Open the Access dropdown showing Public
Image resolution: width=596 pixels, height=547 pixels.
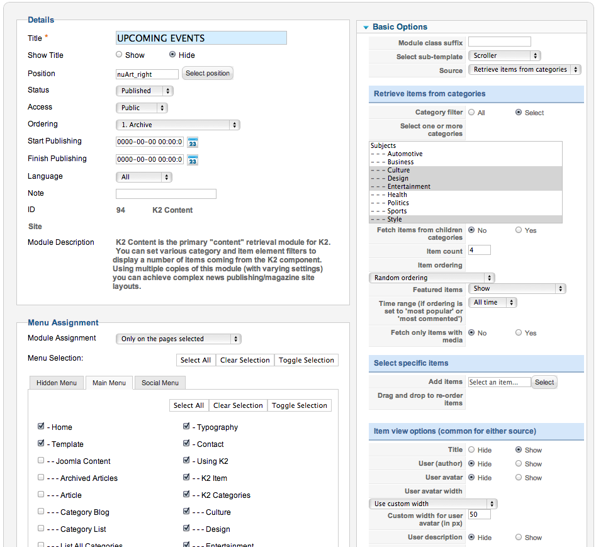(x=142, y=108)
